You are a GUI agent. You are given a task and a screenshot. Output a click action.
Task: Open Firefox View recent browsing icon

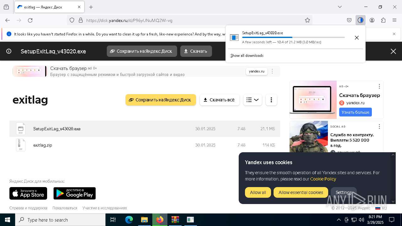[x=6, y=7]
